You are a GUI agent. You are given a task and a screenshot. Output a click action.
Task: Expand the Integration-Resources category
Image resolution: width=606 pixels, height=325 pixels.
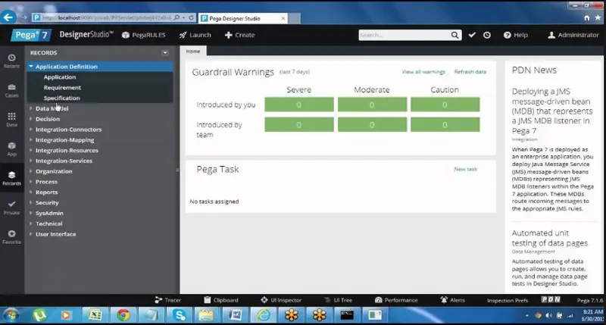click(31, 150)
